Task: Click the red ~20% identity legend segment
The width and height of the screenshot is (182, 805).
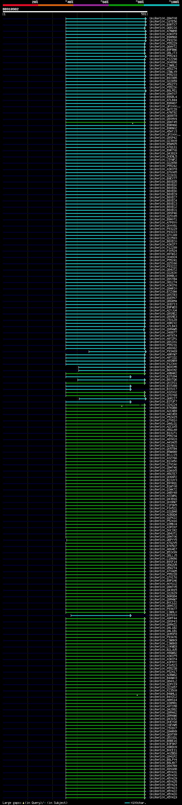Action: (20, 5)
